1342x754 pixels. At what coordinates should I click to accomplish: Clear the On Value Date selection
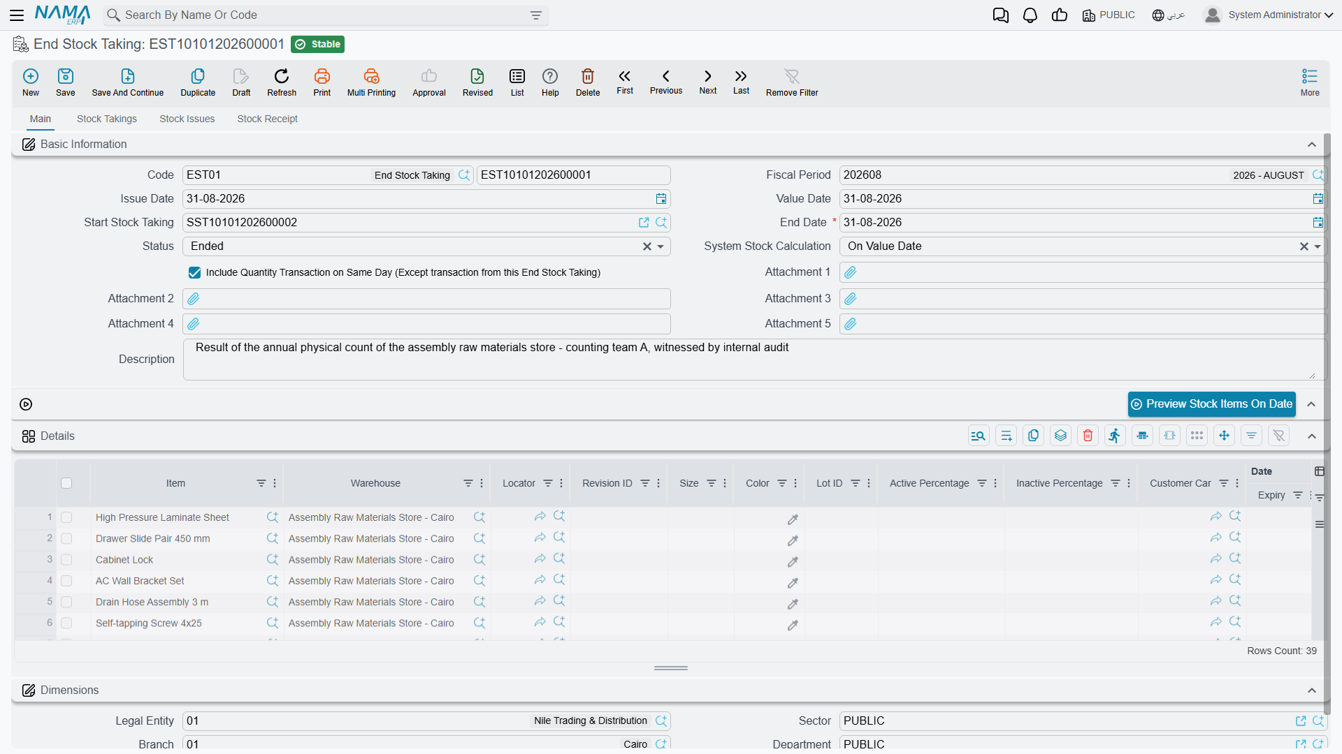1304,246
